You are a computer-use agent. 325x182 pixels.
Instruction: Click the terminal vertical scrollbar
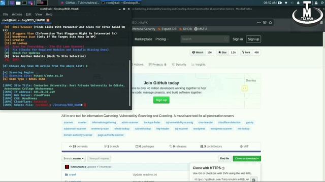(x=130, y=83)
